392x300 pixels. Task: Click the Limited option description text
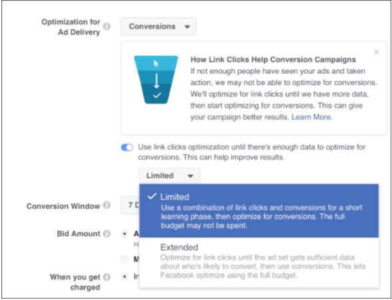click(x=261, y=216)
